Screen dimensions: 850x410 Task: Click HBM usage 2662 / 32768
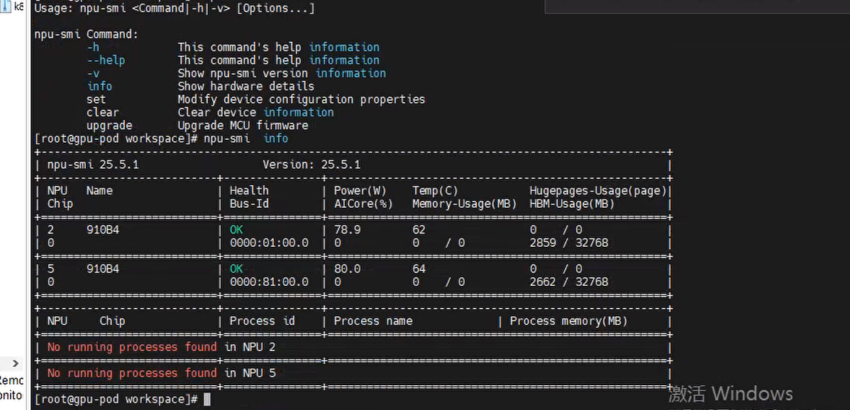tap(568, 282)
